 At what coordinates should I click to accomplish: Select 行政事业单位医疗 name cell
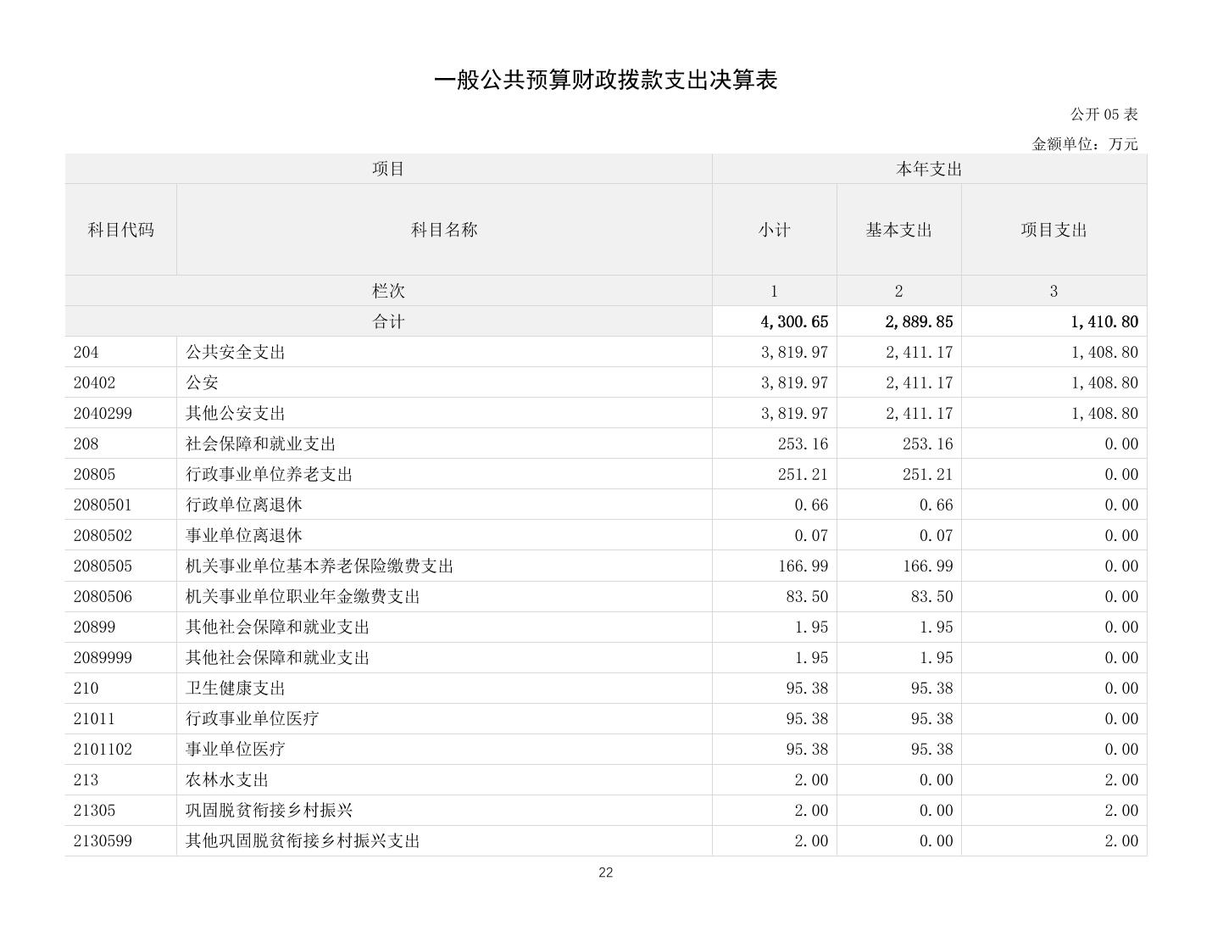click(x=444, y=718)
